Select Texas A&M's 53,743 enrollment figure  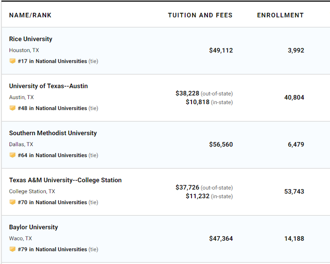pos(294,191)
